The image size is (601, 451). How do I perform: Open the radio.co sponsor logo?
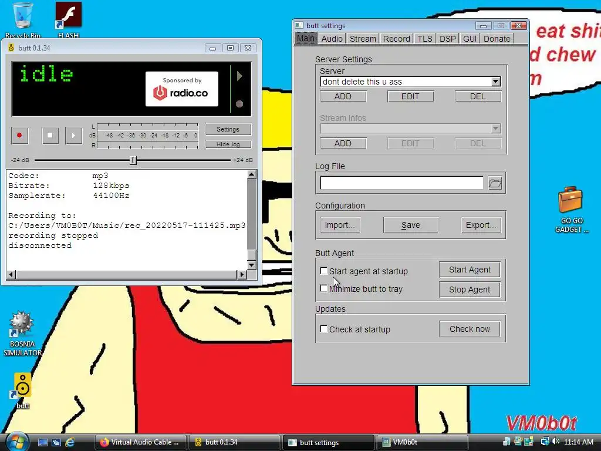(x=182, y=89)
